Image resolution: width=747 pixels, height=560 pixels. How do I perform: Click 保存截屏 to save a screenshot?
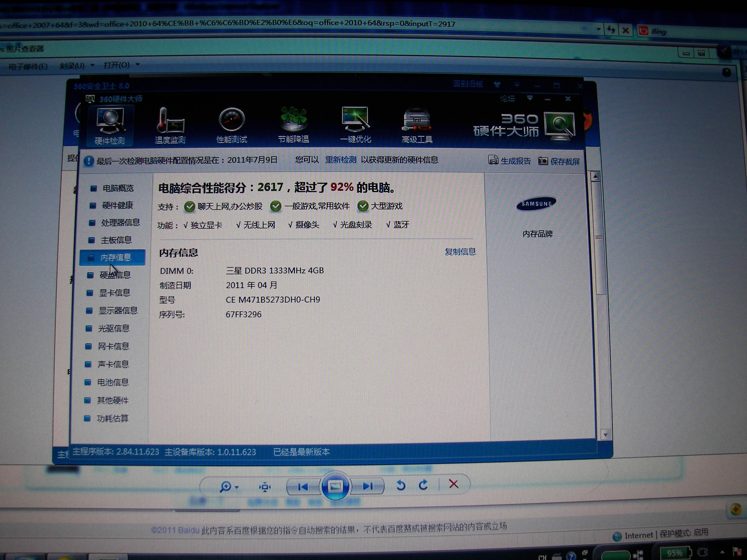559,161
